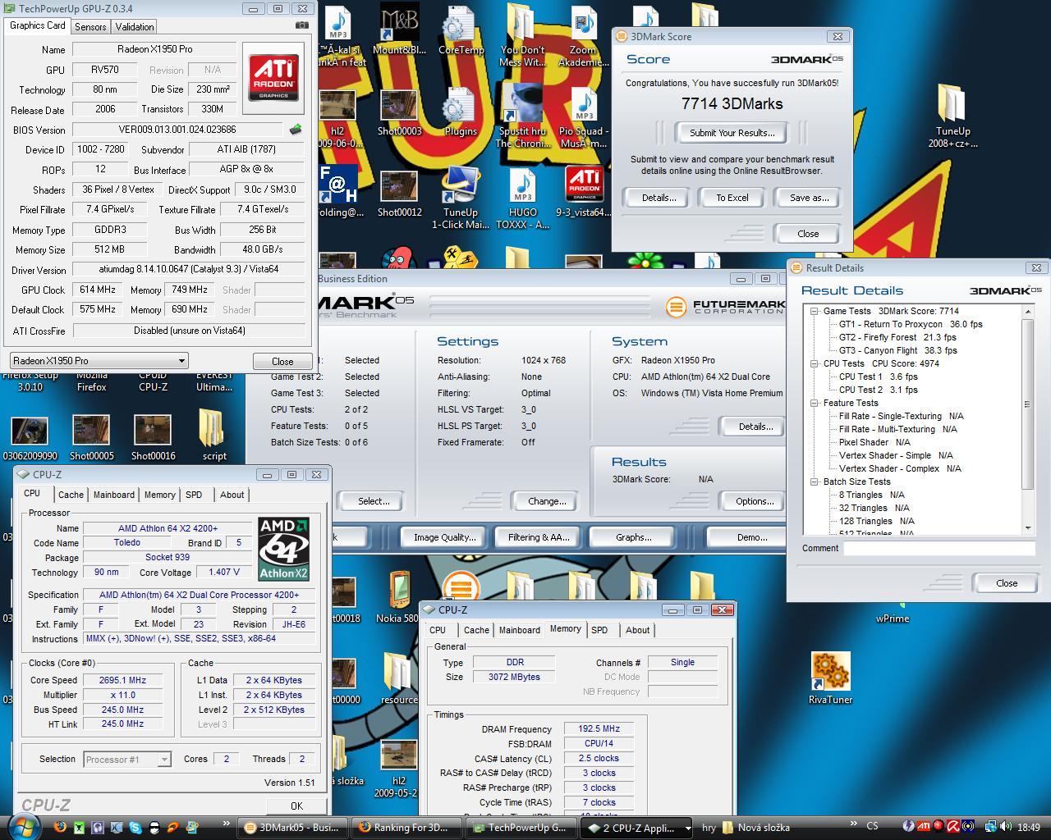Click Select tests button in 3DMark05
Viewport: 1051px width, 840px height.
pyautogui.click(x=374, y=501)
